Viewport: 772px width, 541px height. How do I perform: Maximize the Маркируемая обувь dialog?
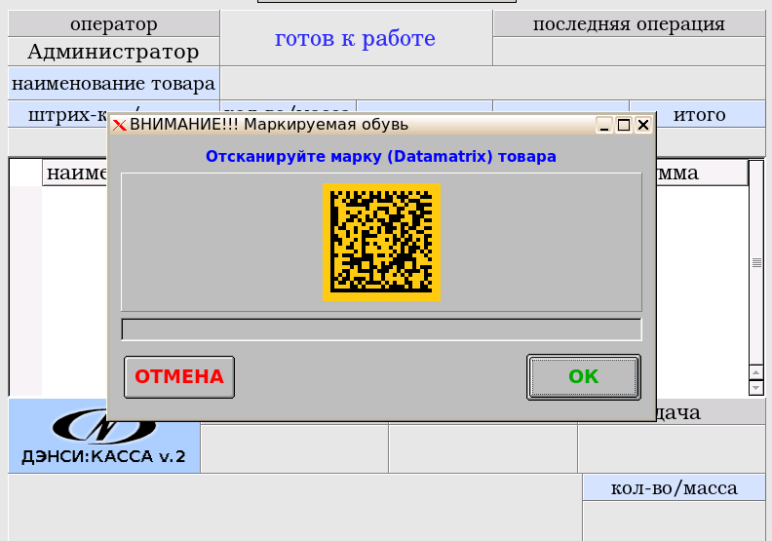(624, 125)
